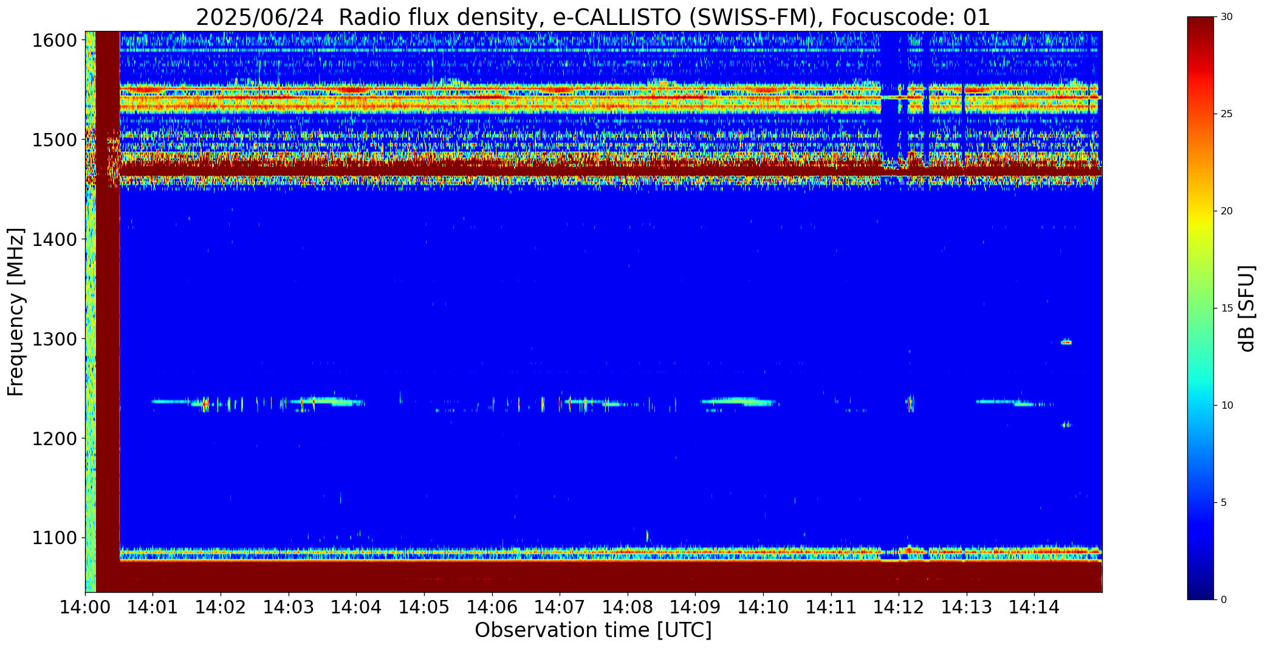The image size is (1265, 648).
Task: Click the colorbar tick value 0
Action: tap(1224, 600)
